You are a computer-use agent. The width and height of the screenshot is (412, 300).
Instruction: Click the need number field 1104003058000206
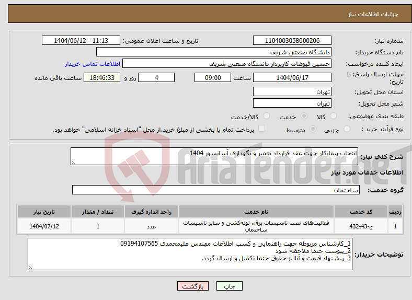pos(292,40)
